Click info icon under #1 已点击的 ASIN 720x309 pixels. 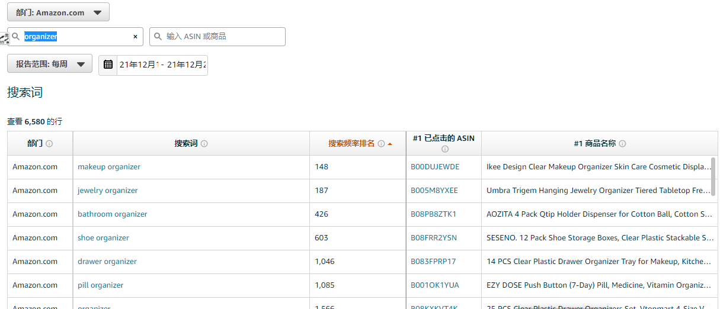point(444,149)
